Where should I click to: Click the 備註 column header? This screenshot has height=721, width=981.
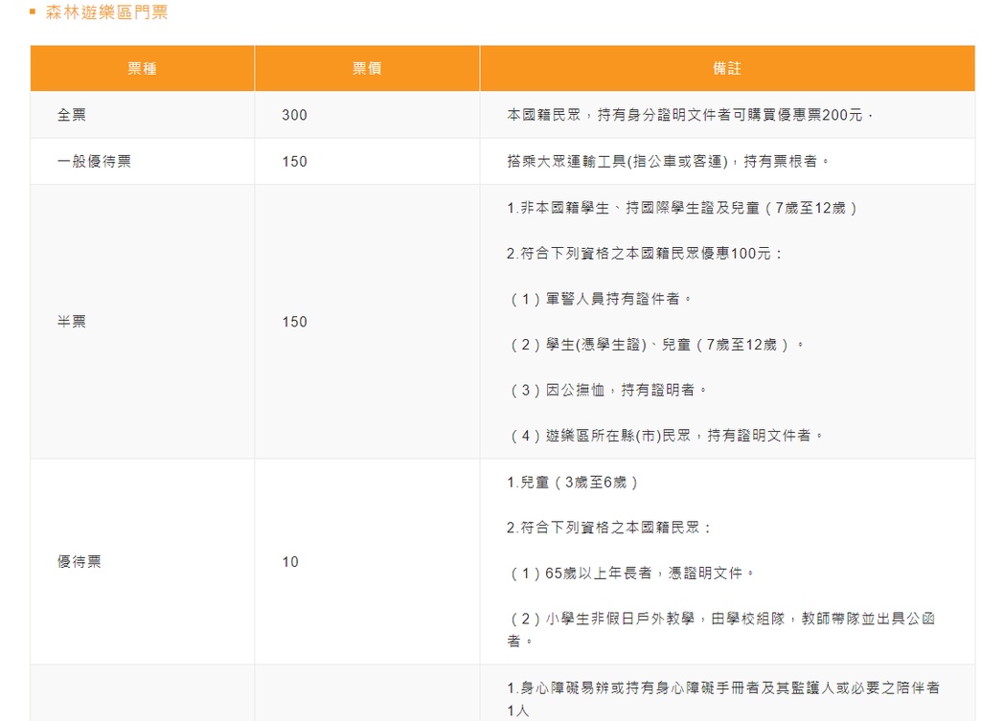click(x=727, y=69)
